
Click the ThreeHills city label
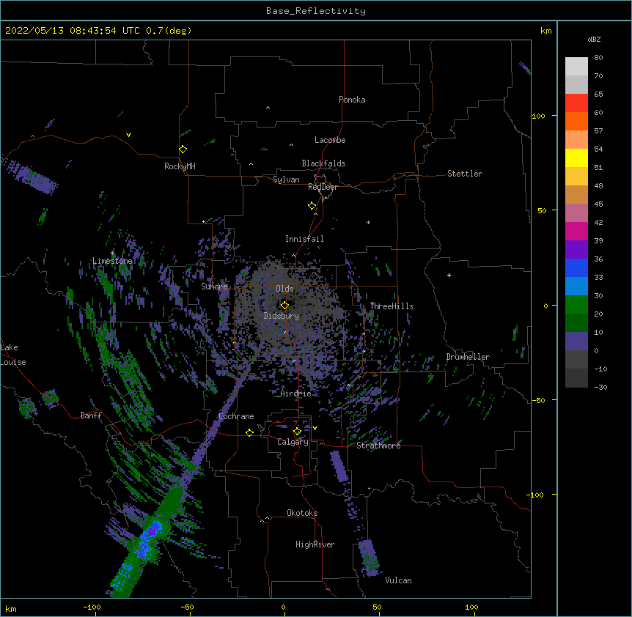click(392, 306)
